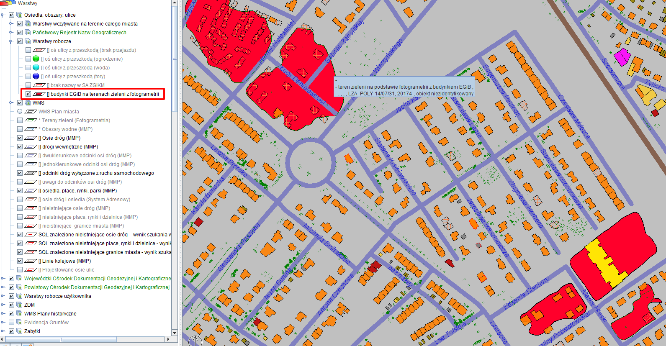Click the yellow symbol of uwagi do odcinków layer
The image size is (666, 346).
[x=31, y=182]
